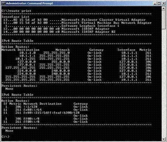Image resolution: width=167 pixels, height=142 pixels.
Task: Click the scrollbar up arrow
Action: [164, 8]
